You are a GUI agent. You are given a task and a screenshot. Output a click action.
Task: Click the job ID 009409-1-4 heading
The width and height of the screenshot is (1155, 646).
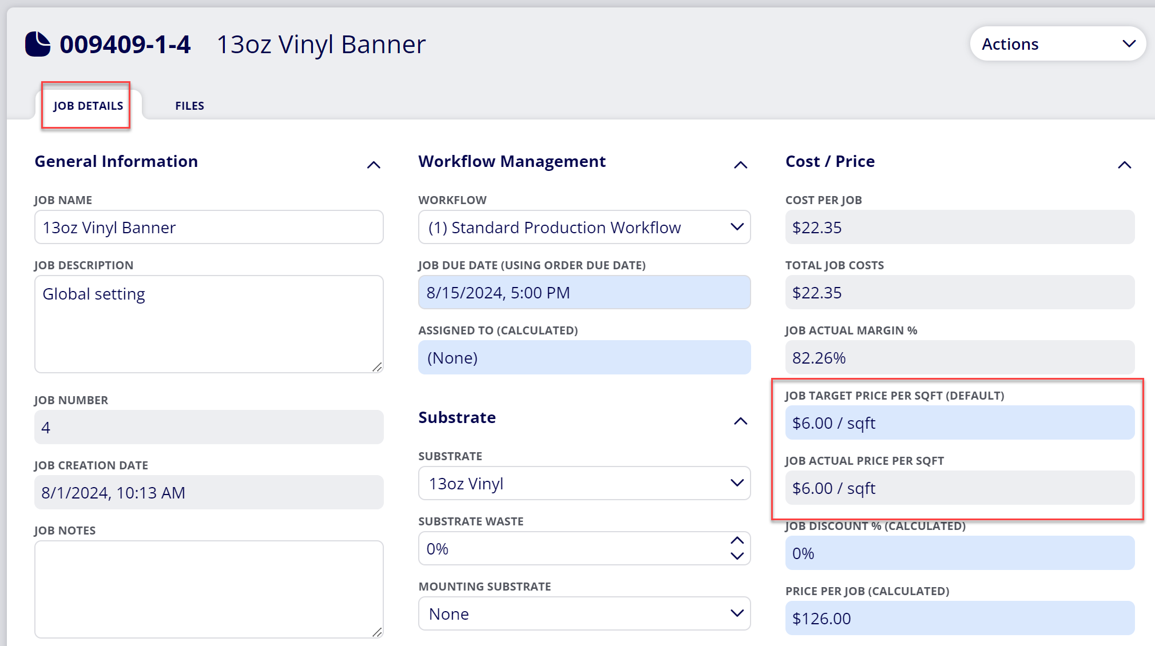pyautogui.click(x=125, y=44)
